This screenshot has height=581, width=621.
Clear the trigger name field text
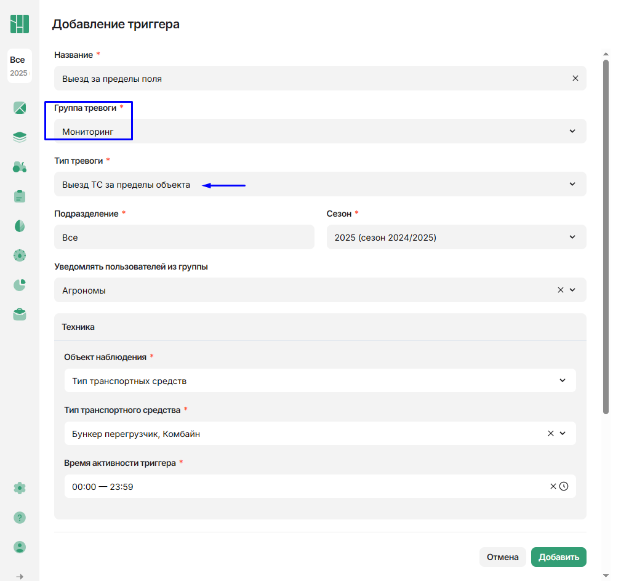(x=575, y=78)
